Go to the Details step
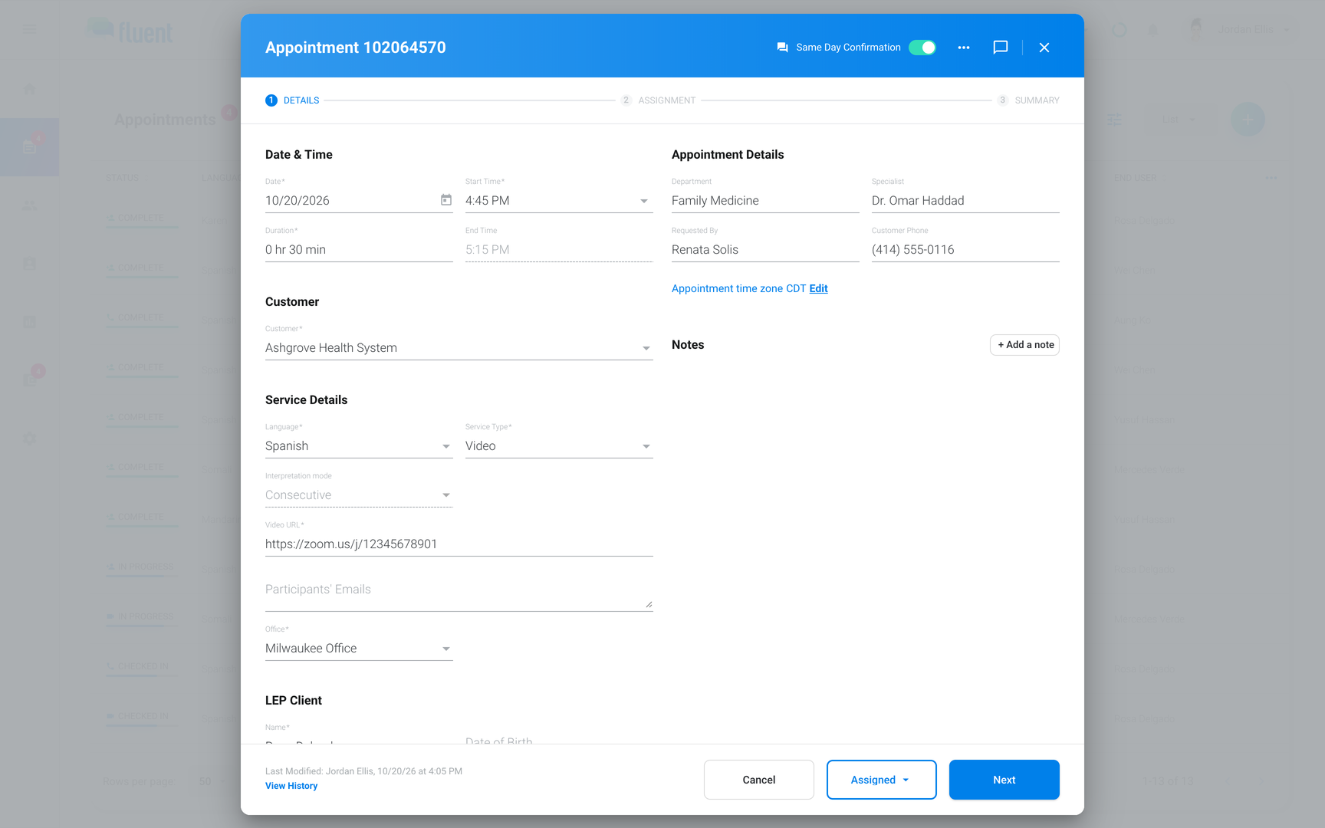 (x=292, y=100)
